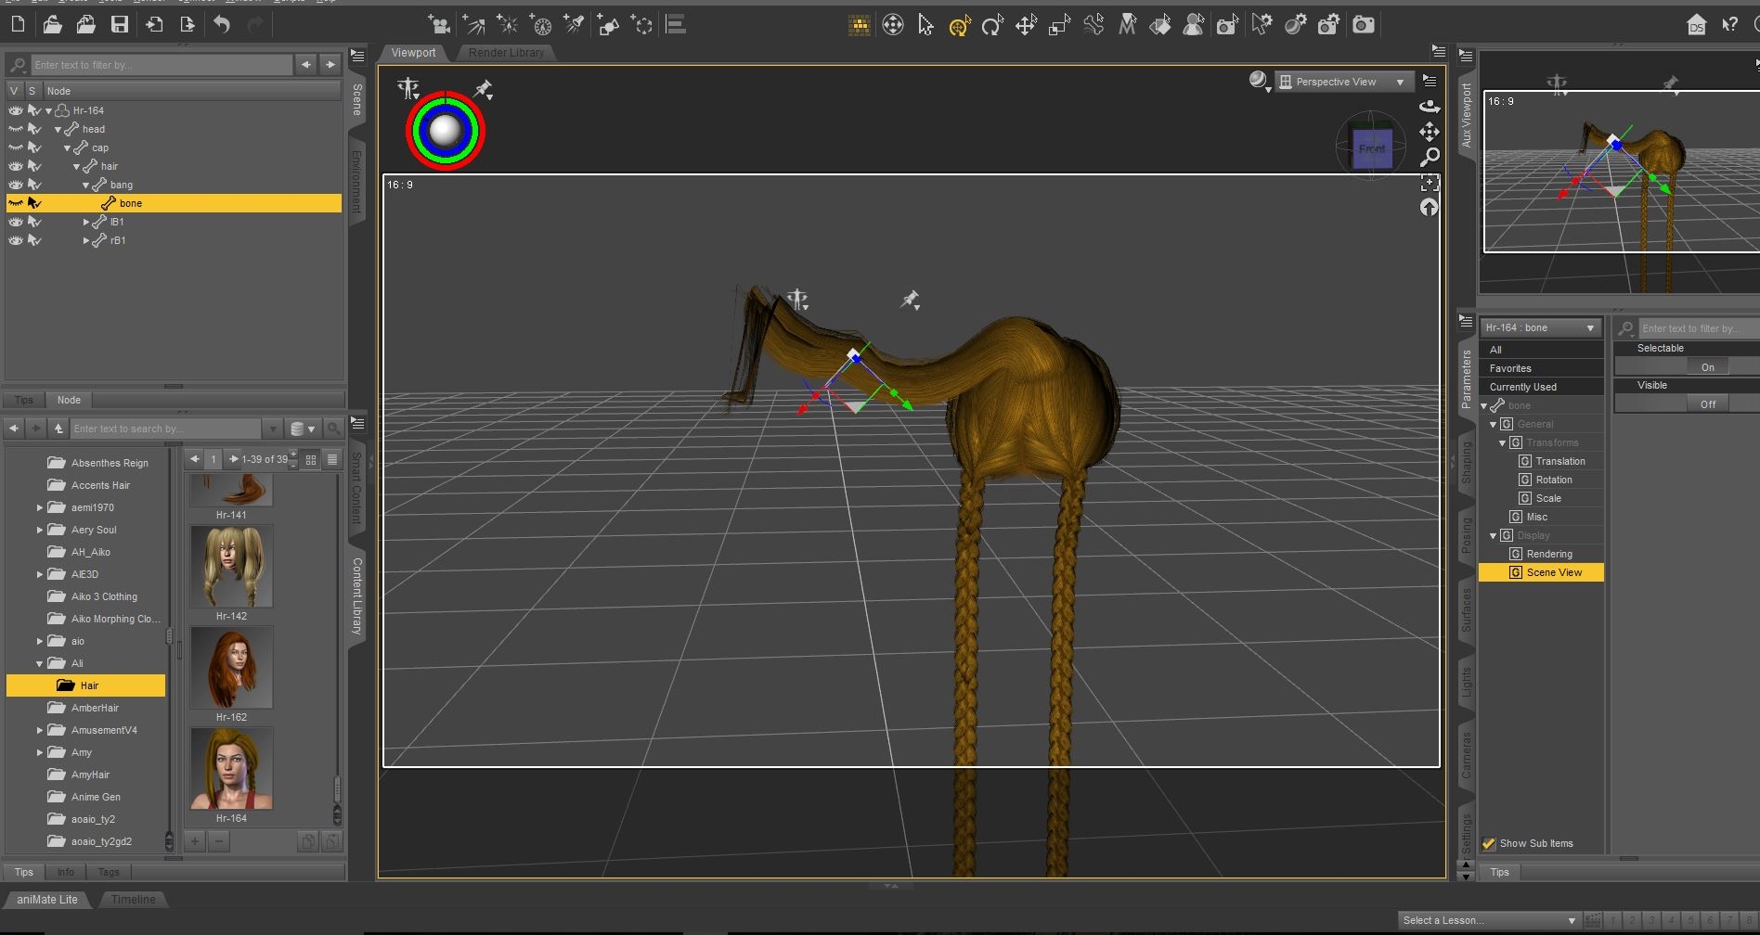Viewport: 1760px width, 935px height.
Task: Select the Rotate tool in toolbar
Action: tap(991, 26)
